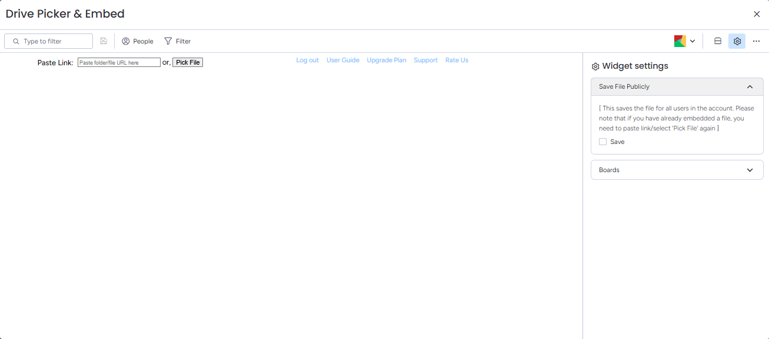Enable the Save checkbox
Image resolution: width=769 pixels, height=339 pixels.
(602, 142)
